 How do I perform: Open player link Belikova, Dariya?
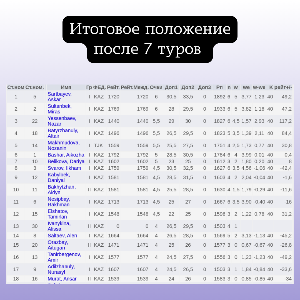click(66, 161)
